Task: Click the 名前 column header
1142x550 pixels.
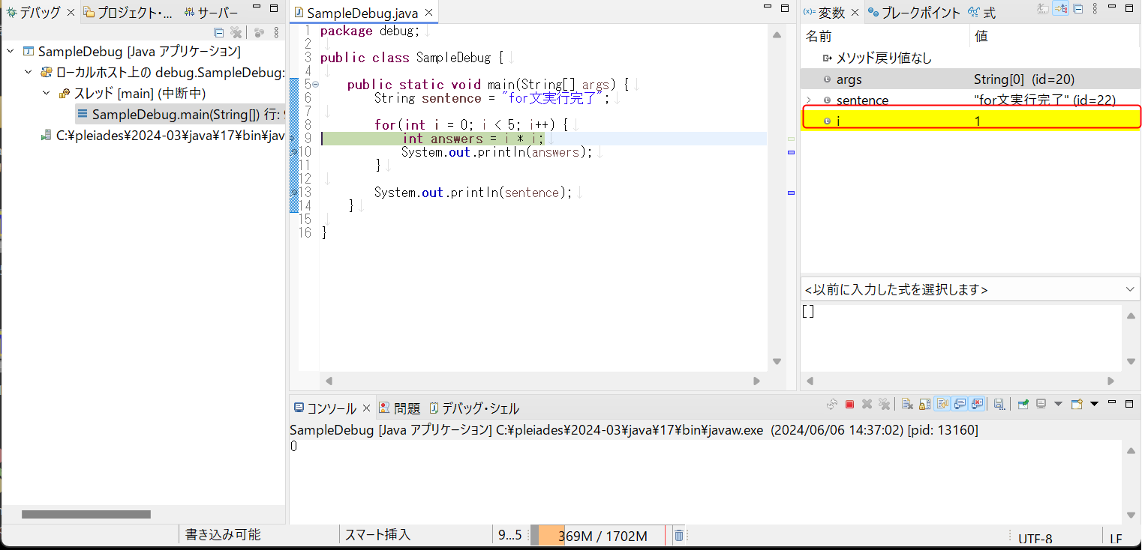Action: pyautogui.click(x=885, y=36)
